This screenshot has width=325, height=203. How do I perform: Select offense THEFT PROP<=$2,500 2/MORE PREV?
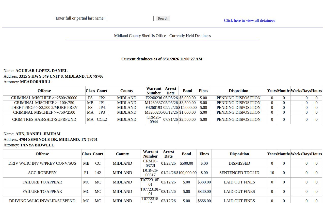(44, 108)
